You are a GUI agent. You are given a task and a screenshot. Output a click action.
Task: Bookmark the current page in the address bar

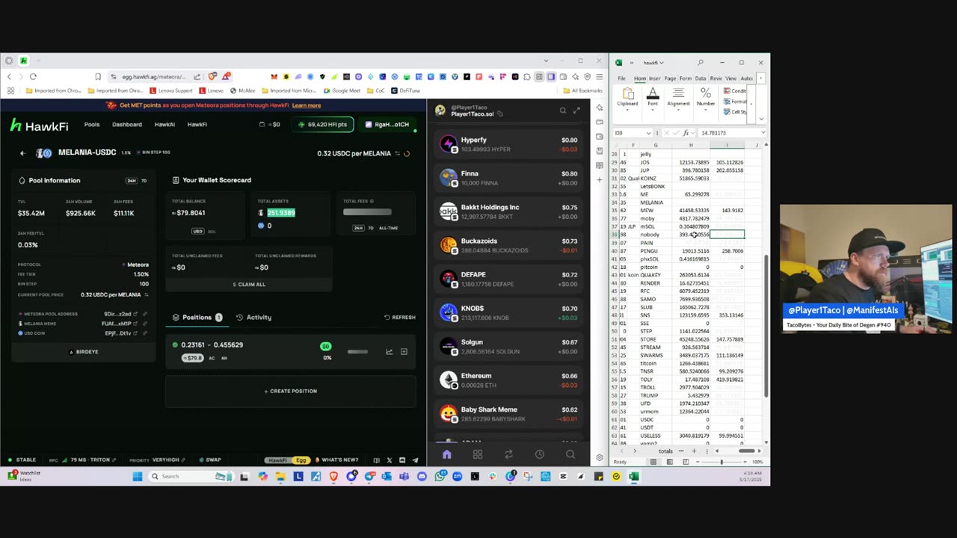[x=98, y=76]
